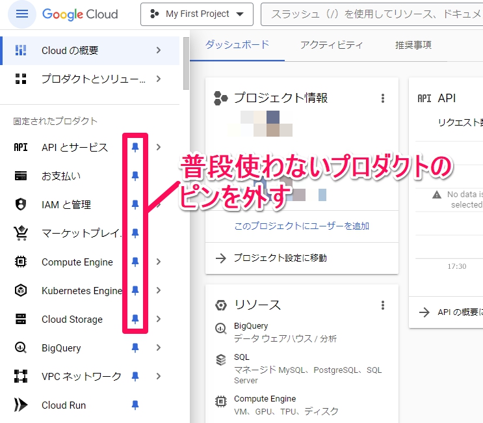483x423 pixels.
Task: Click Compute Engine icon in リソース card
Action: 220,402
